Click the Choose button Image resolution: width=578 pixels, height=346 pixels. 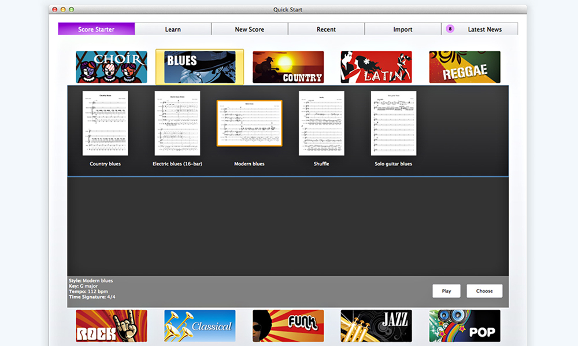[484, 291]
